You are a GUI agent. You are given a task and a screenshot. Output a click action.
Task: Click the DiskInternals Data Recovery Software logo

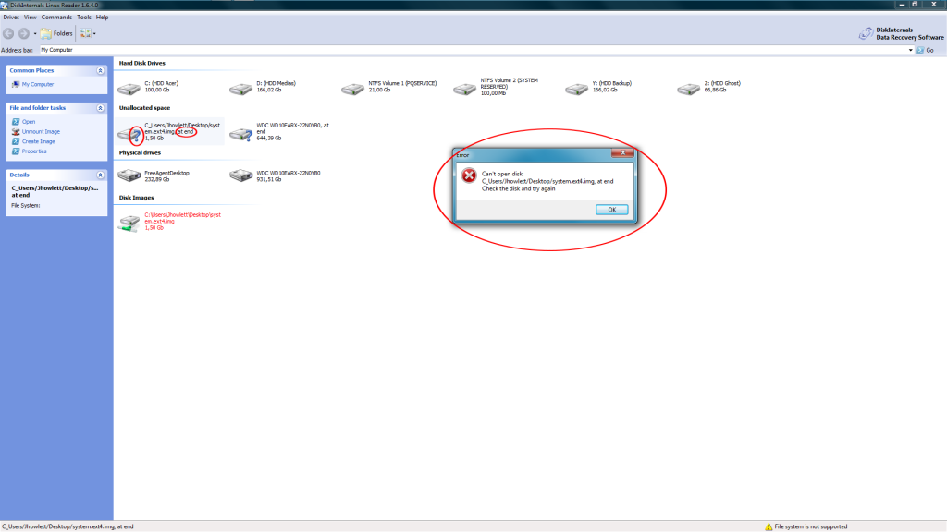[x=901, y=34]
